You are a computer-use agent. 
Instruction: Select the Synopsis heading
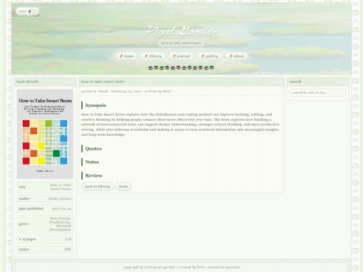[x=95, y=105]
